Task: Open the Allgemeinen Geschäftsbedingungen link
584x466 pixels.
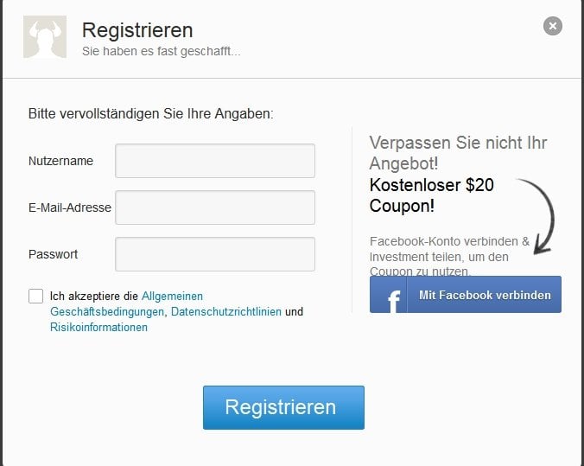Action: coord(127,303)
